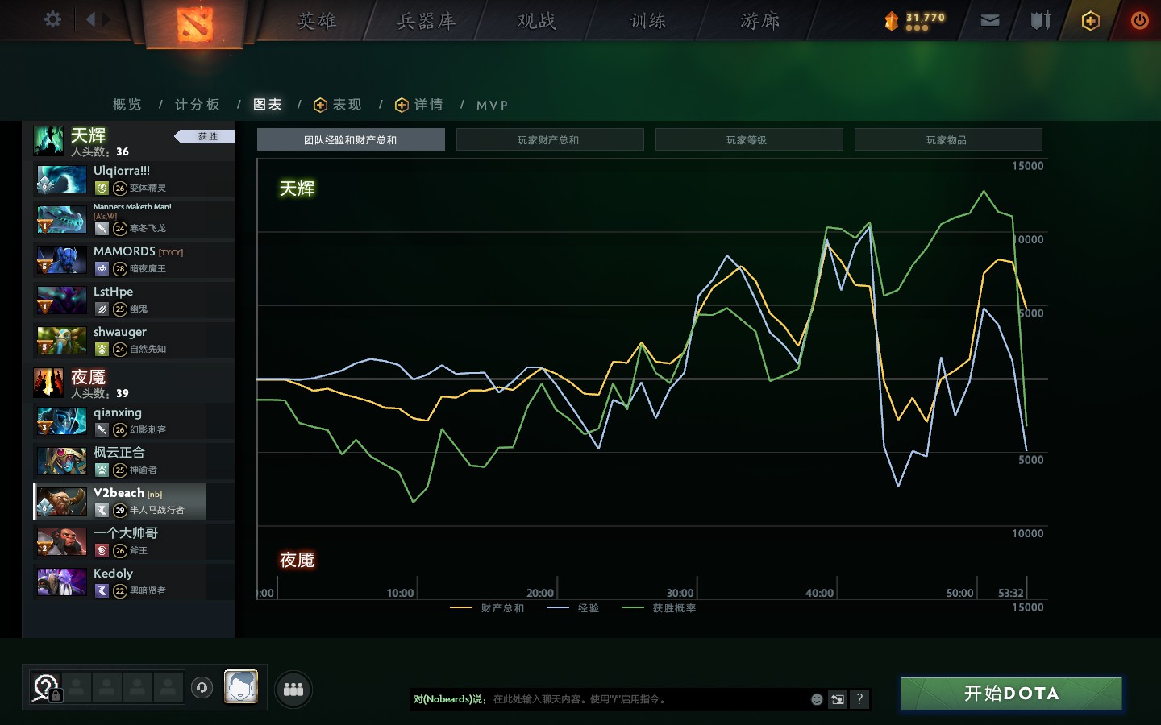This screenshot has width=1161, height=725.
Task: Select qianxing Phantom Assassin portrait
Action: [62, 421]
